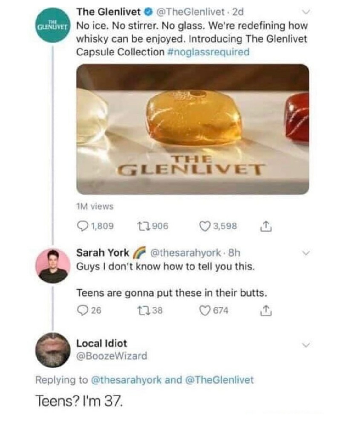Share The Glenlivet capsule tweet
The height and width of the screenshot is (422, 340).
pyautogui.click(x=266, y=226)
